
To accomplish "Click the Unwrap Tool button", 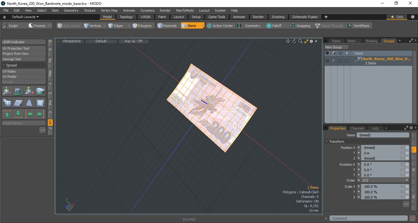I will (24, 59).
